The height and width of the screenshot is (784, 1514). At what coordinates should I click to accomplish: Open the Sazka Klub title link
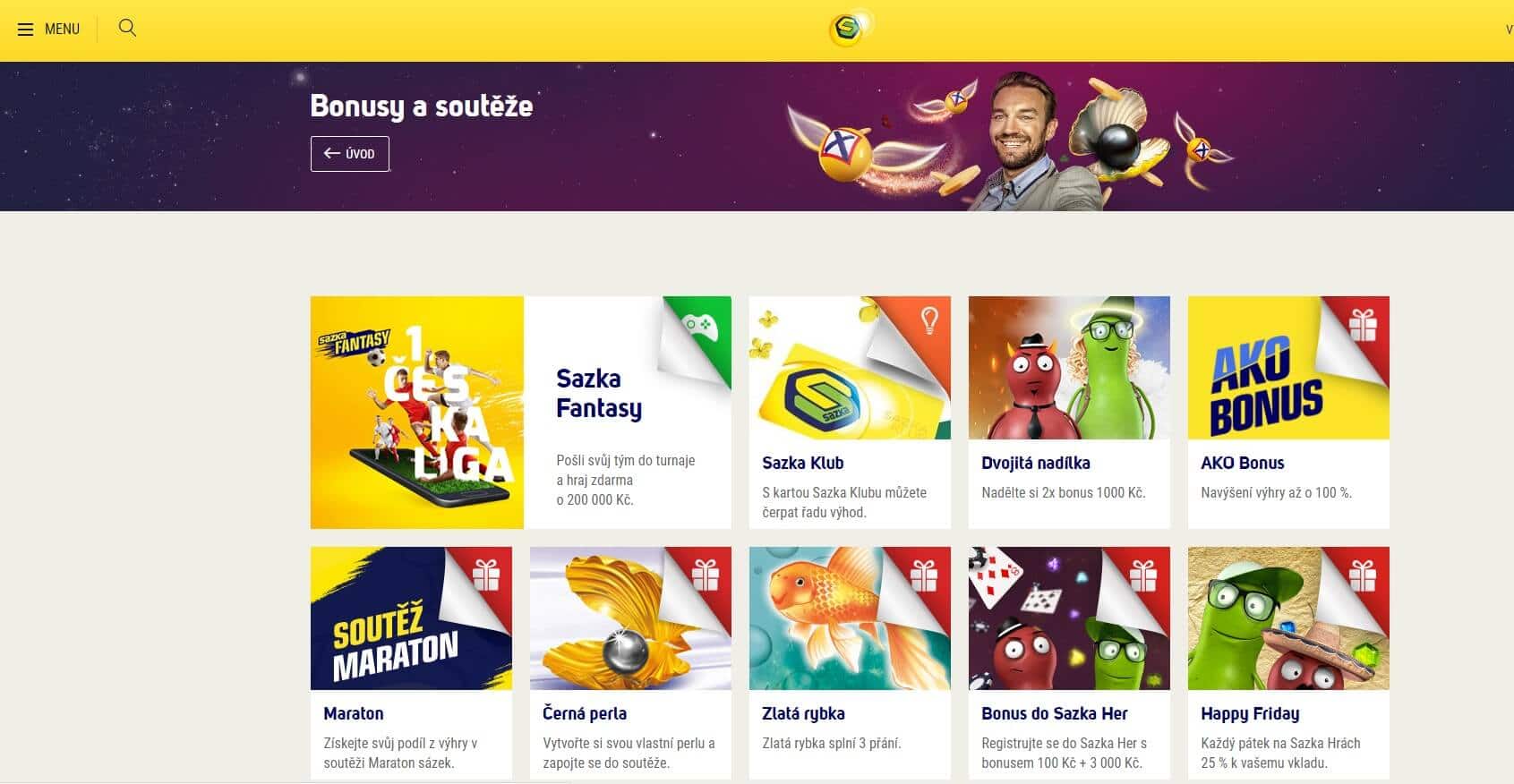(803, 463)
